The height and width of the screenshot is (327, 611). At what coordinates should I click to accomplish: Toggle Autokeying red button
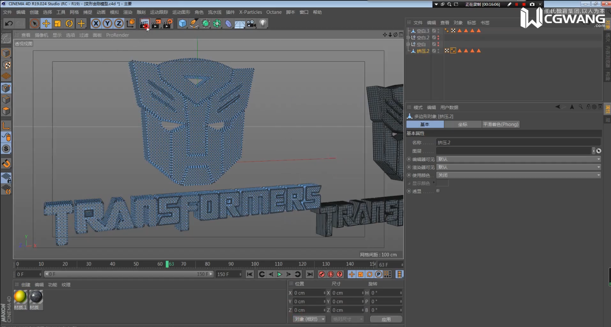coord(331,274)
